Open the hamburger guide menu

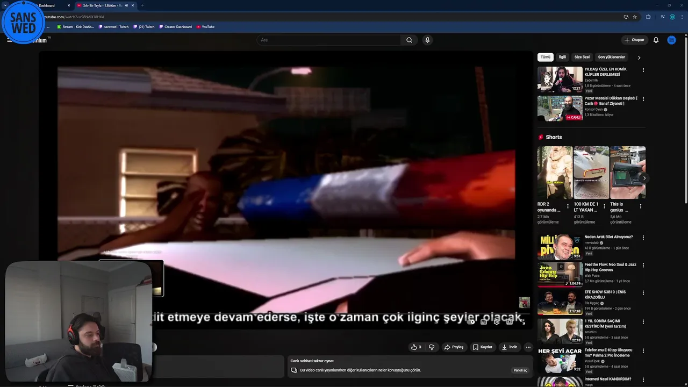[x=9, y=40]
